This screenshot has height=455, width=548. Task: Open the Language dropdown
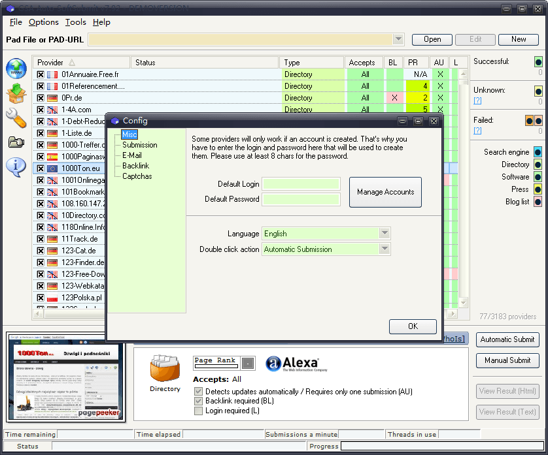pyautogui.click(x=385, y=234)
